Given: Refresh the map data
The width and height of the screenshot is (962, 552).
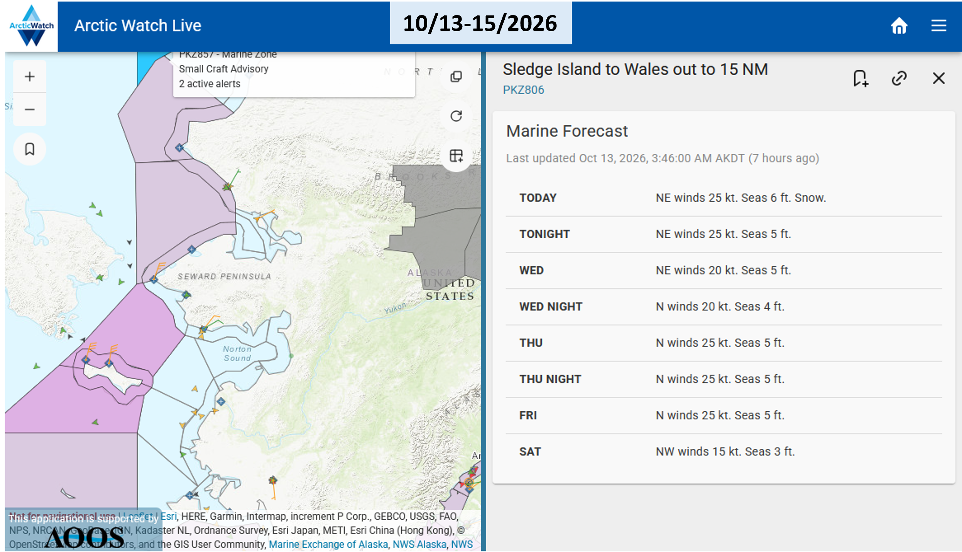Looking at the screenshot, I should (x=456, y=116).
